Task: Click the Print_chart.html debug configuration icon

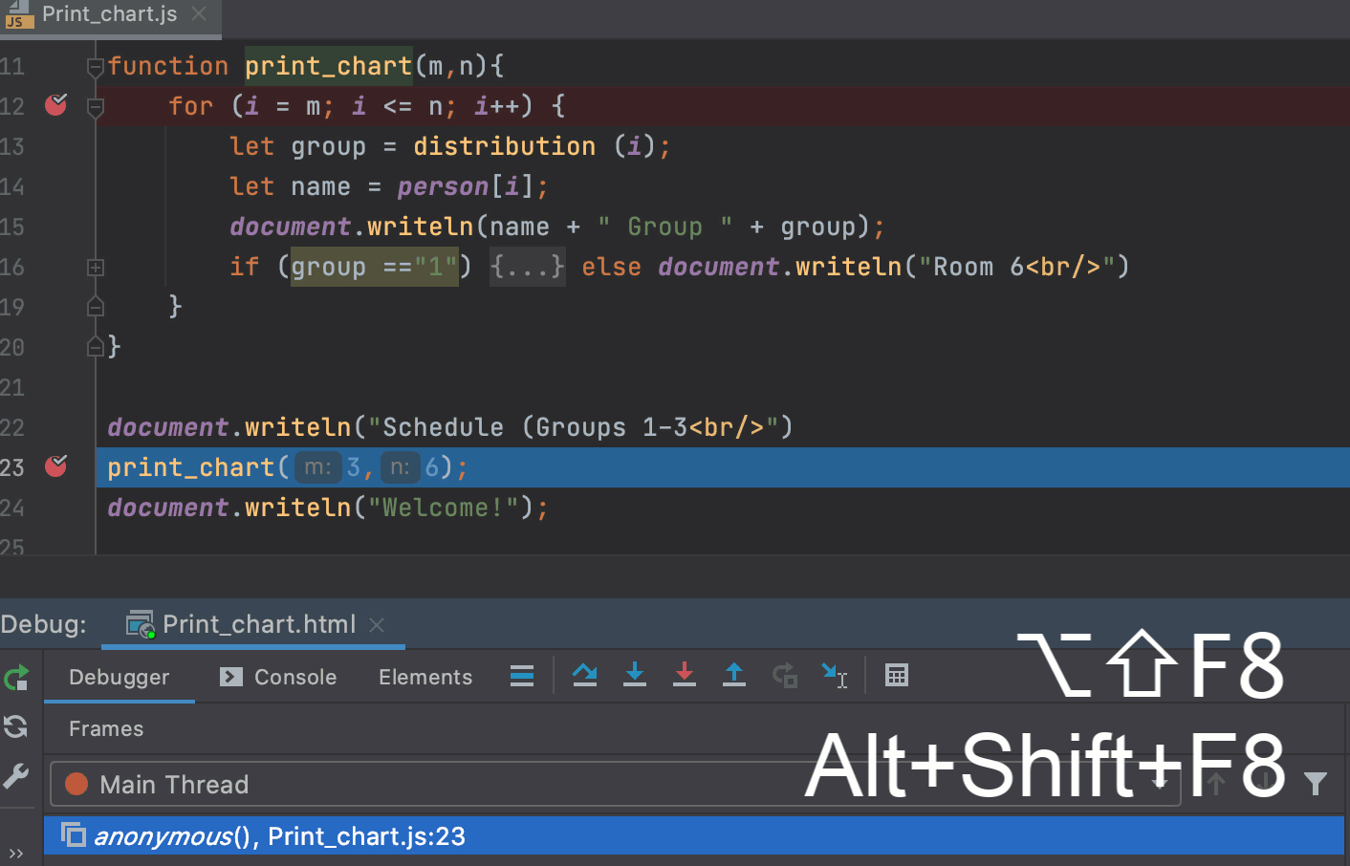Action: [141, 625]
